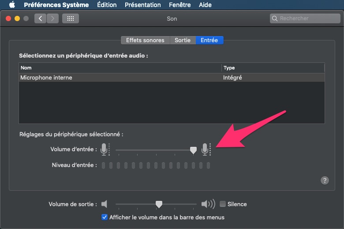This screenshot has width=344, height=229.
Task: Click the magnifying glass search icon
Action: (x=274, y=18)
